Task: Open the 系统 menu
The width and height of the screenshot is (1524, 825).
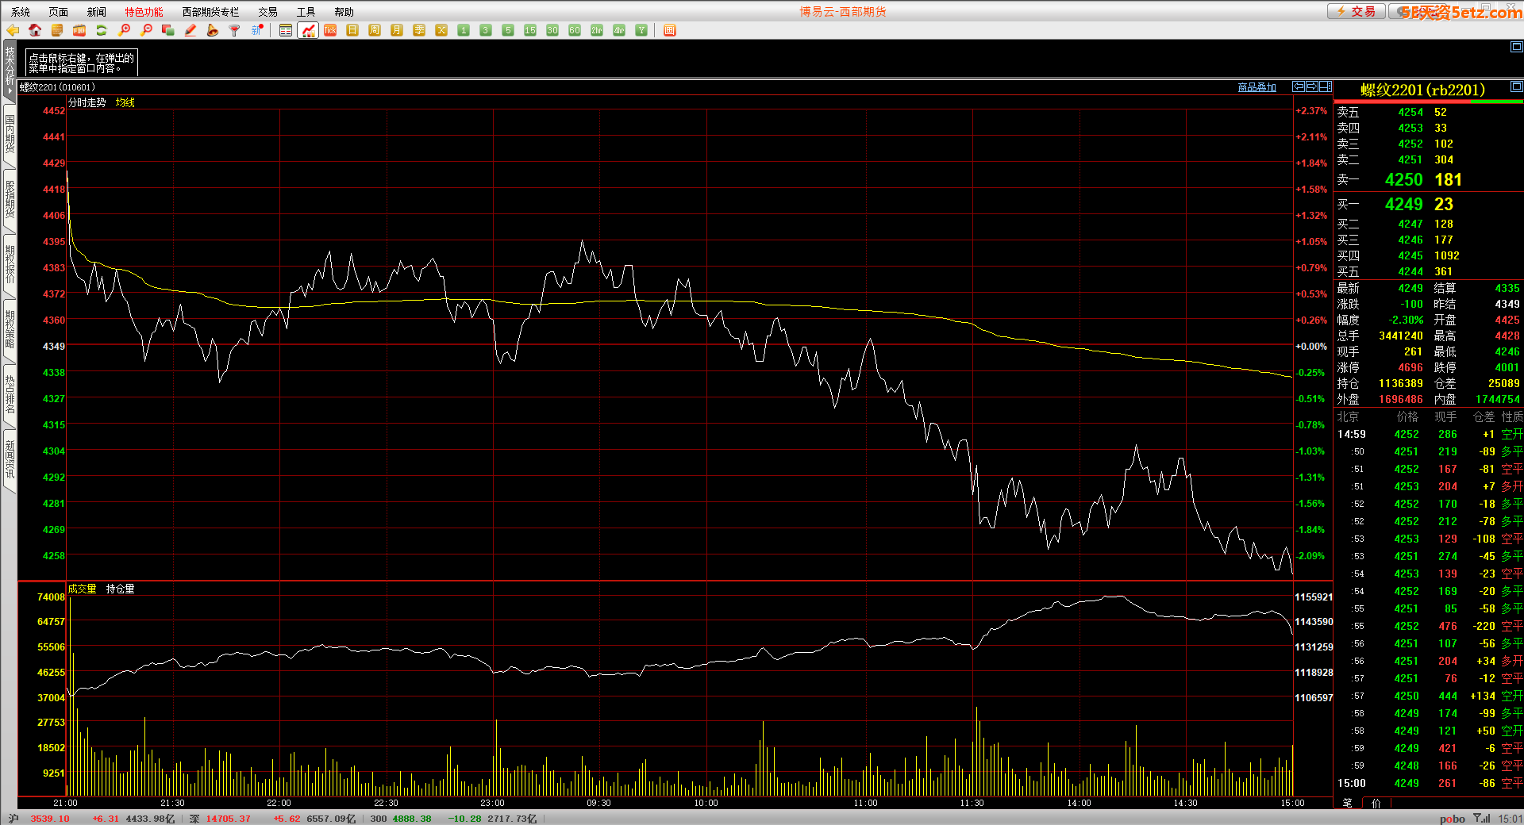Action: 21,12
